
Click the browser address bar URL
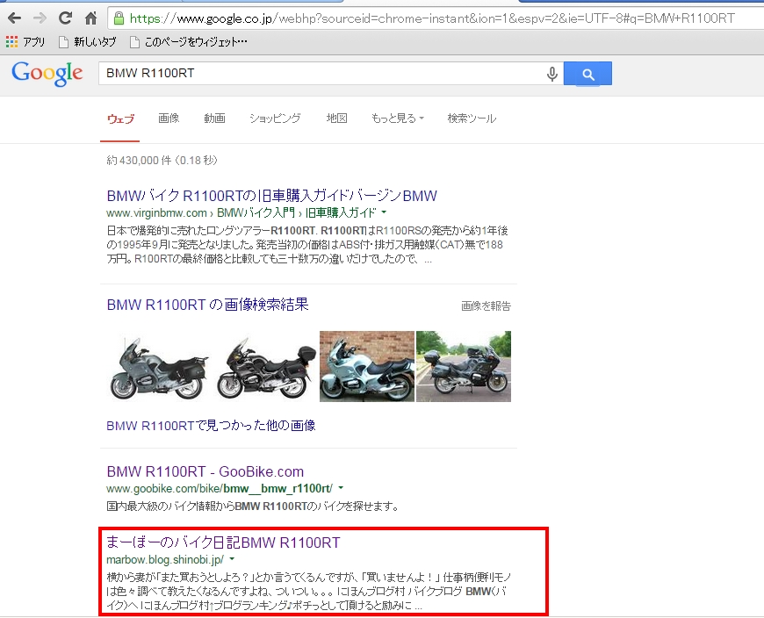(432, 18)
